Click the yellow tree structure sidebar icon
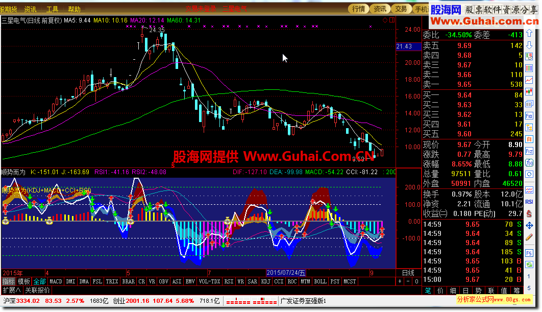This screenshot has height=312, width=542. point(529,128)
